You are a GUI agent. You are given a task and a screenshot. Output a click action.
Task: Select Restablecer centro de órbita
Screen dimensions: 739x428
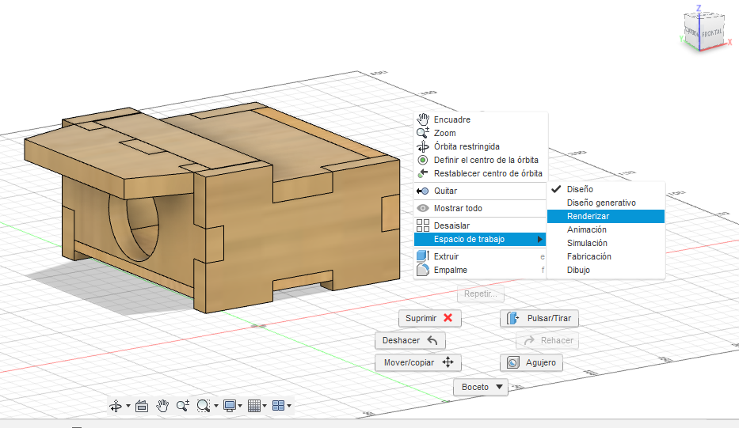pos(481,173)
